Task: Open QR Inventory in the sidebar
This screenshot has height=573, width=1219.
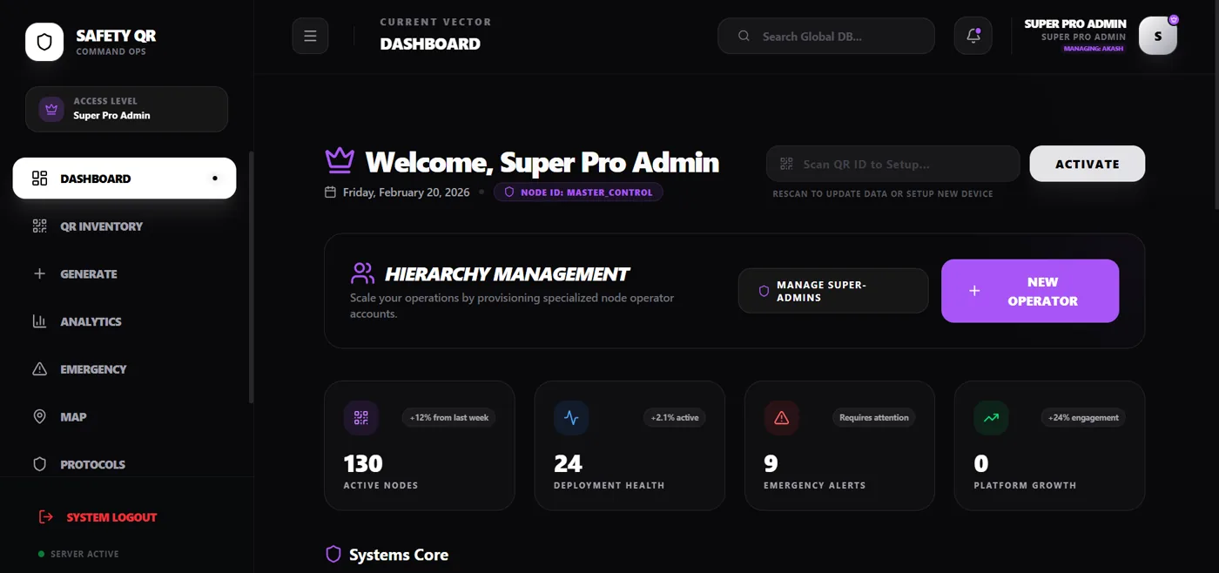Action: pyautogui.click(x=125, y=226)
